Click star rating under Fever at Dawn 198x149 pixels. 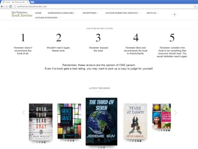(135, 141)
